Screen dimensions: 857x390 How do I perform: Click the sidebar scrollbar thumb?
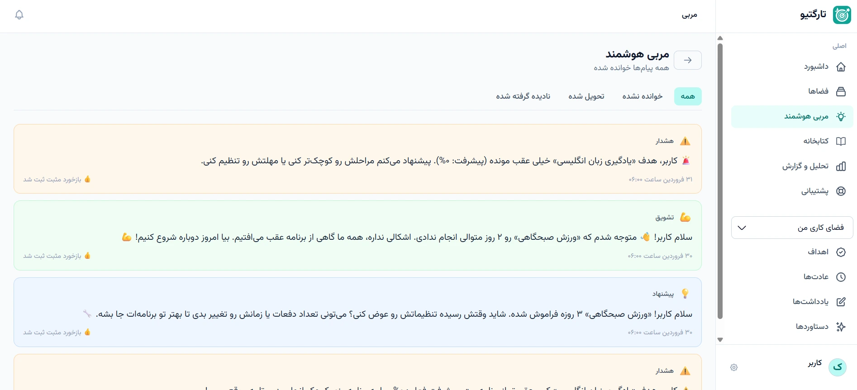[x=720, y=181]
